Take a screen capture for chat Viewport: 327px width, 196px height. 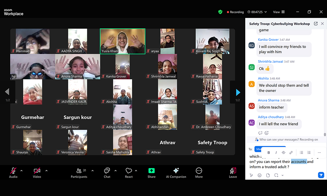pyautogui.click(x=276, y=175)
